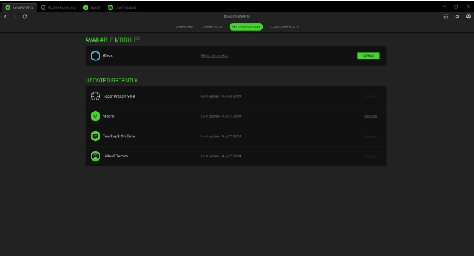This screenshot has width=474, height=257.
Task: Switch to the Synapse Beta tab
Action: tap(20, 7)
